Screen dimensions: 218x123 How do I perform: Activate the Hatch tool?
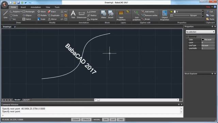pyautogui.click(x=27, y=19)
